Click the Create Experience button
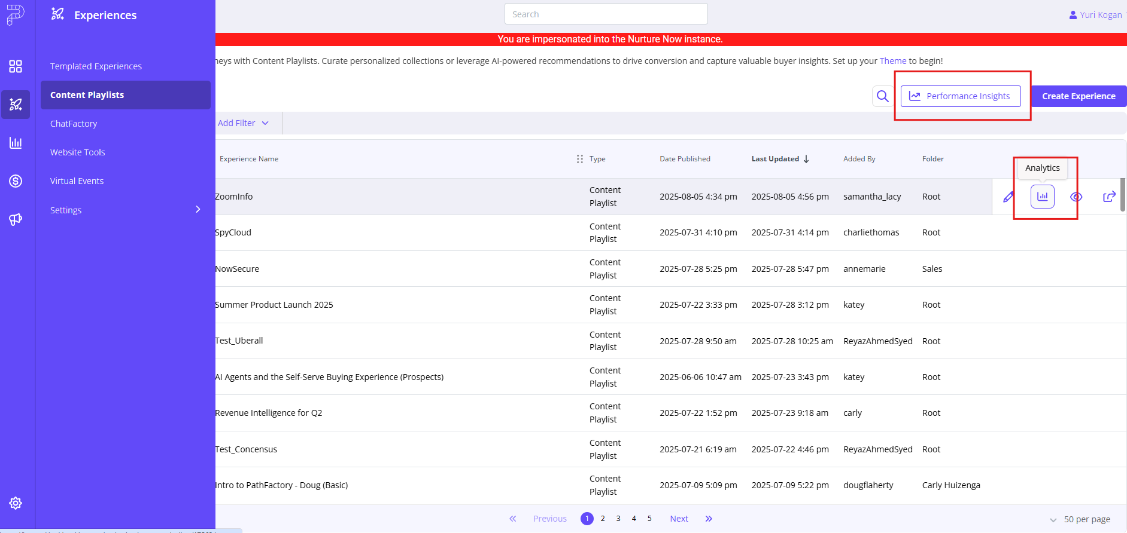The image size is (1127, 533). pos(1079,96)
